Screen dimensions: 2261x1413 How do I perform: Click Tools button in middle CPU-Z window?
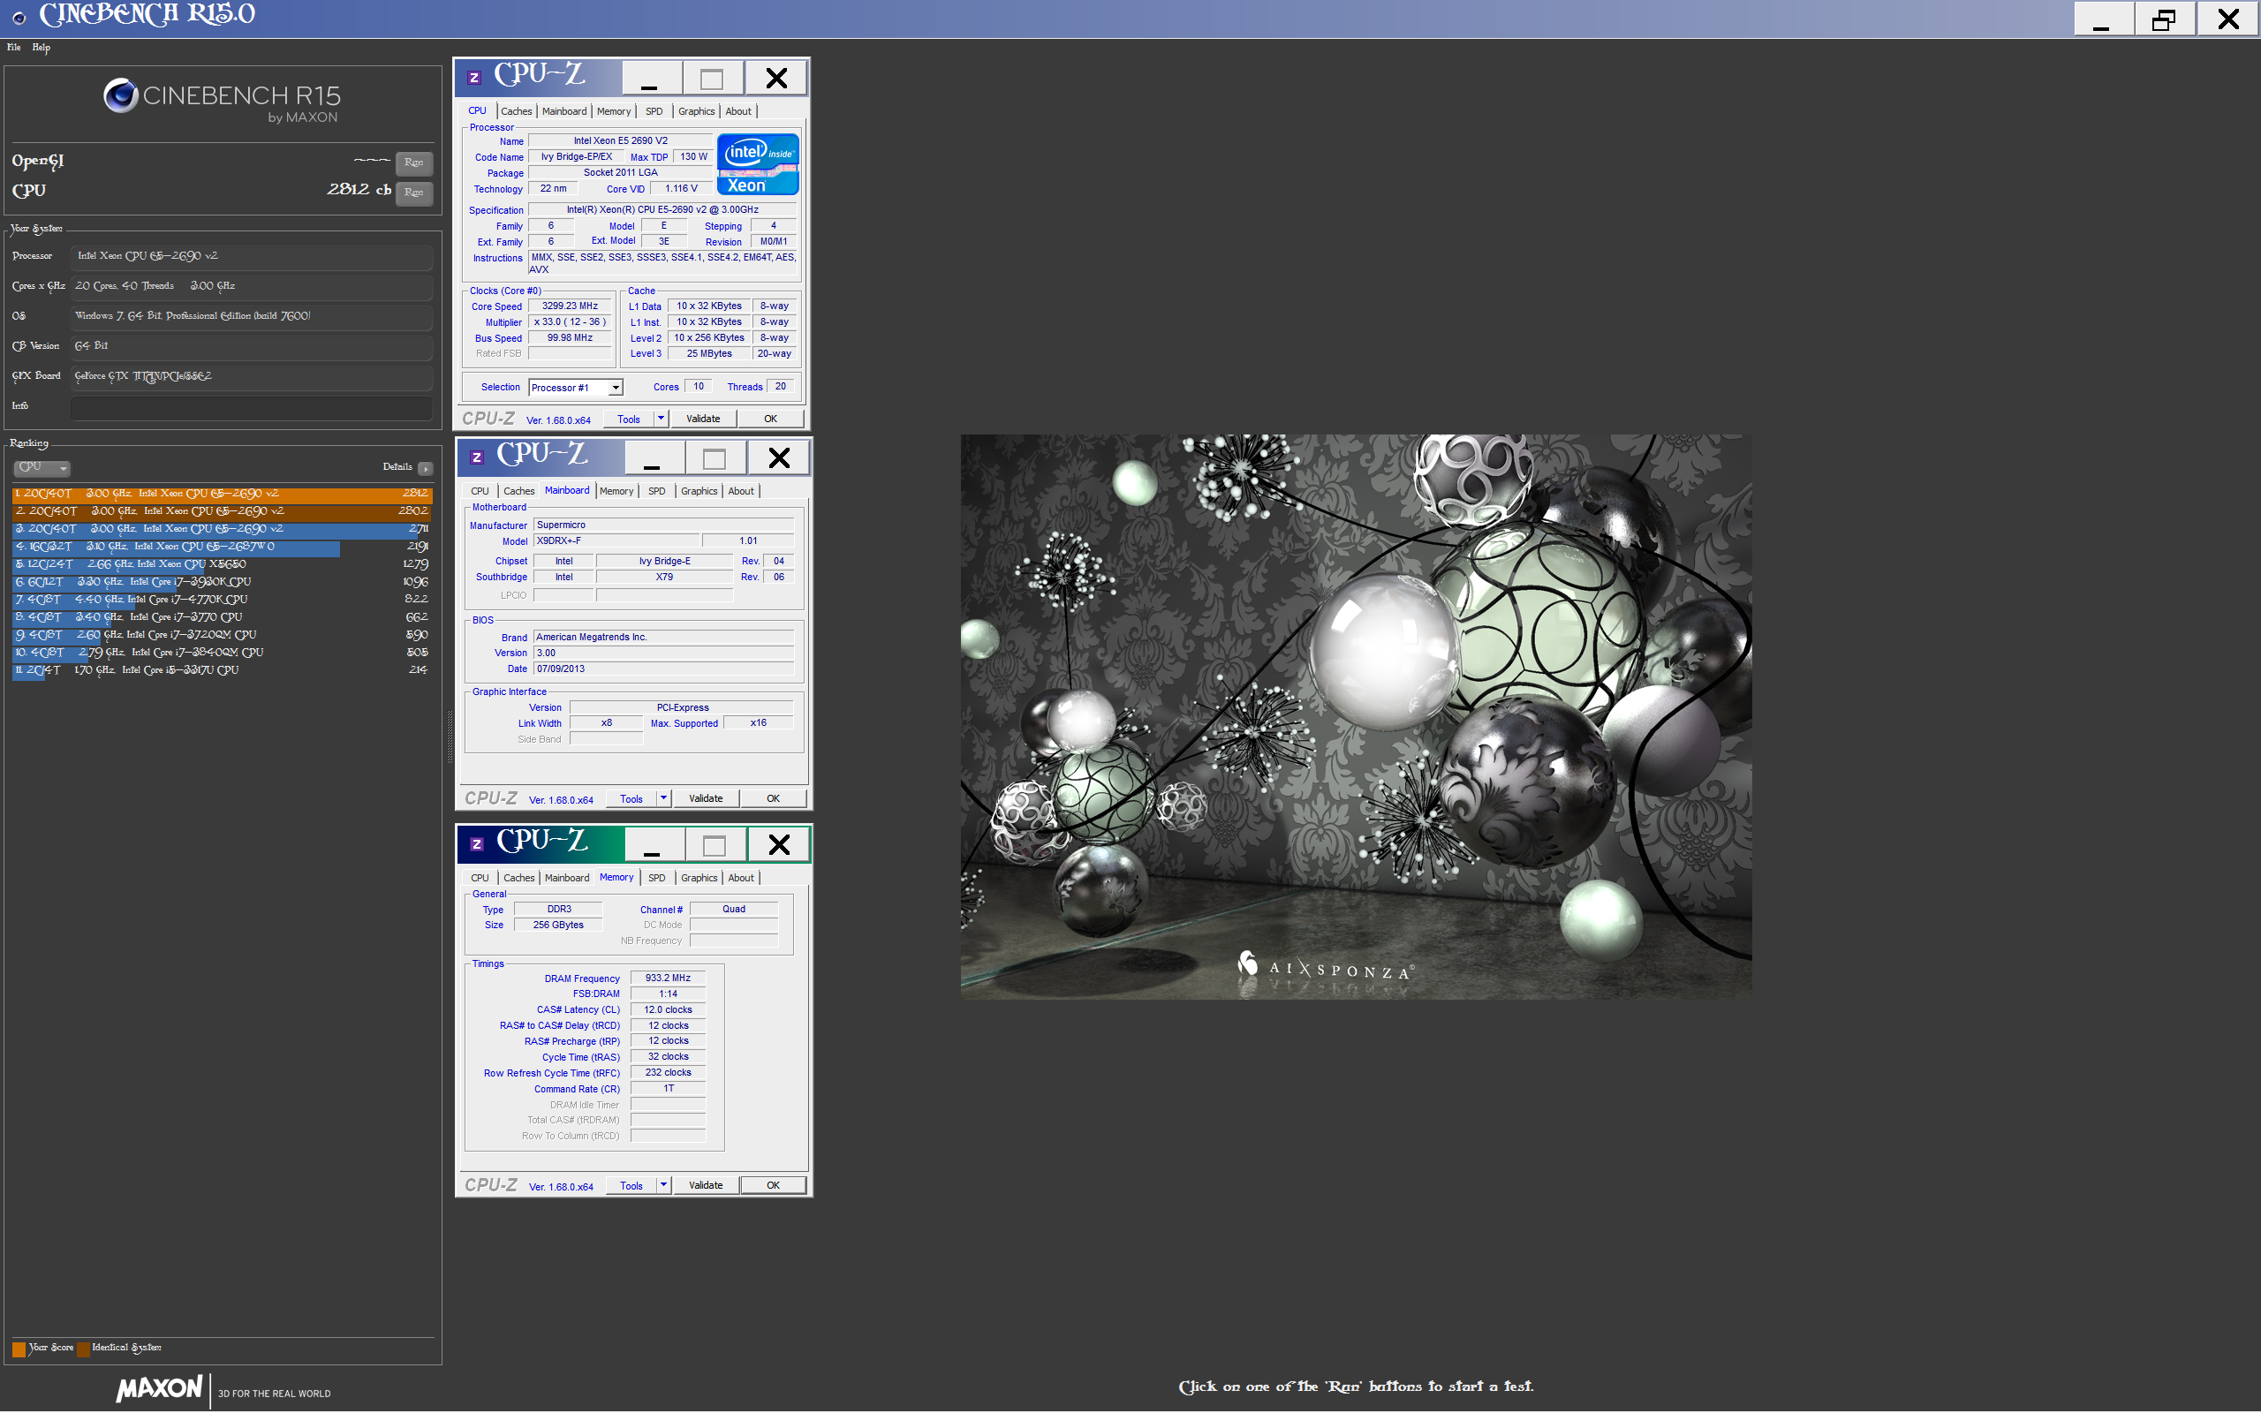631,799
